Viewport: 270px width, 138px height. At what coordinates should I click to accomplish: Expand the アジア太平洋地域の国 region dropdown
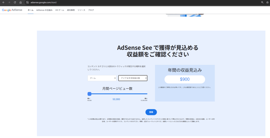pyautogui.click(x=133, y=78)
